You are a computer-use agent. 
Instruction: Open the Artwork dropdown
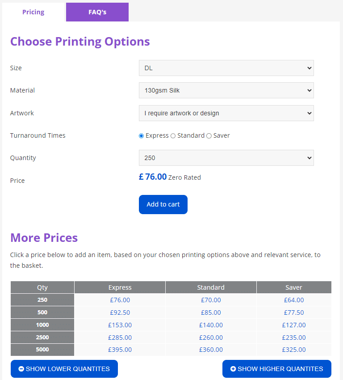point(226,113)
